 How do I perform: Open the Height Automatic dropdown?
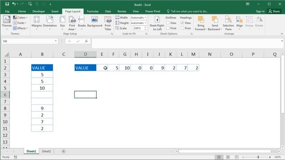pyautogui.click(x=138, y=23)
